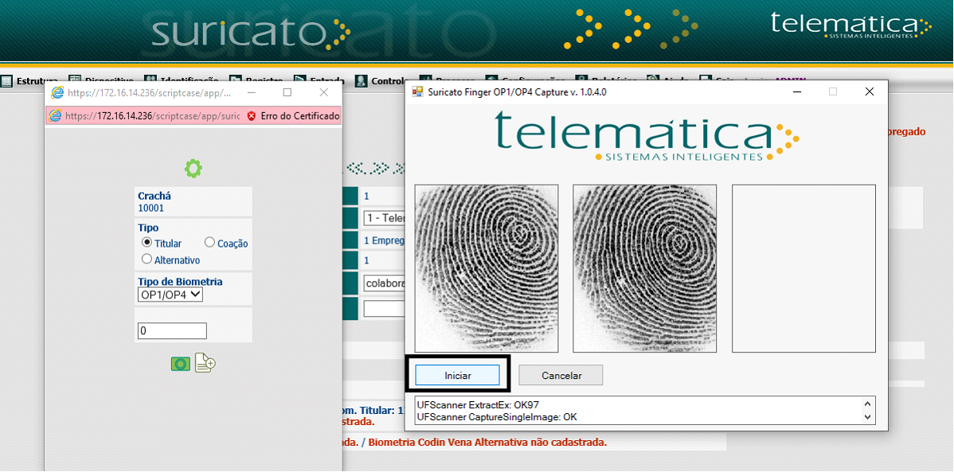The image size is (954, 472).
Task: Minimize the Suricato Finger capture window
Action: 796,92
